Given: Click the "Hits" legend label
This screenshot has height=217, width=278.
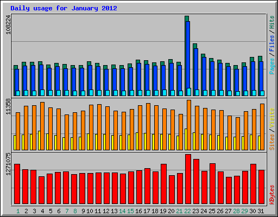Looking at the screenshot, I should pyautogui.click(x=272, y=22).
